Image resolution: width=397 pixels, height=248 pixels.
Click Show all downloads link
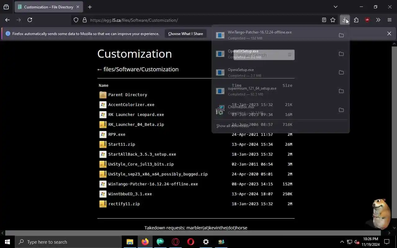pos(233,126)
